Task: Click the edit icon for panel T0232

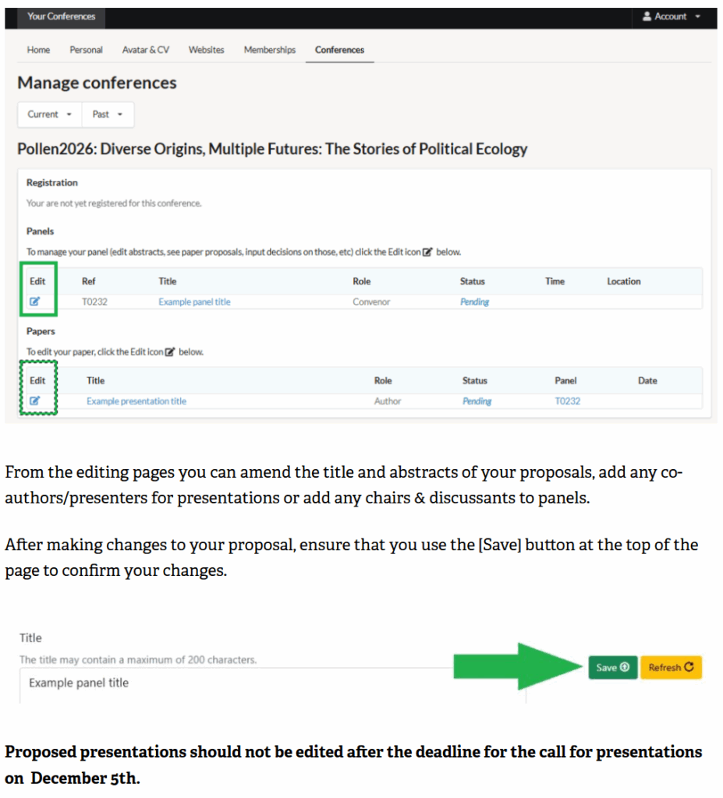Action: (x=35, y=302)
